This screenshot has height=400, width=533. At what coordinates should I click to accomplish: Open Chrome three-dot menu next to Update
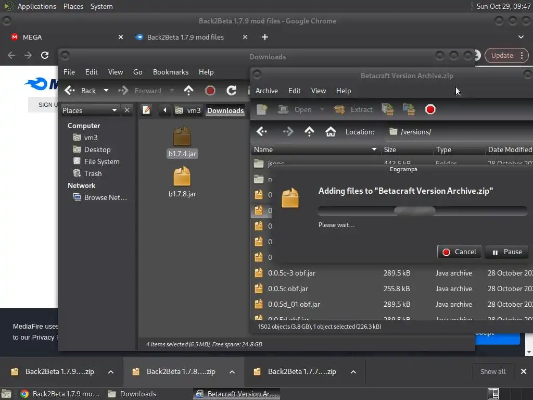[522, 55]
